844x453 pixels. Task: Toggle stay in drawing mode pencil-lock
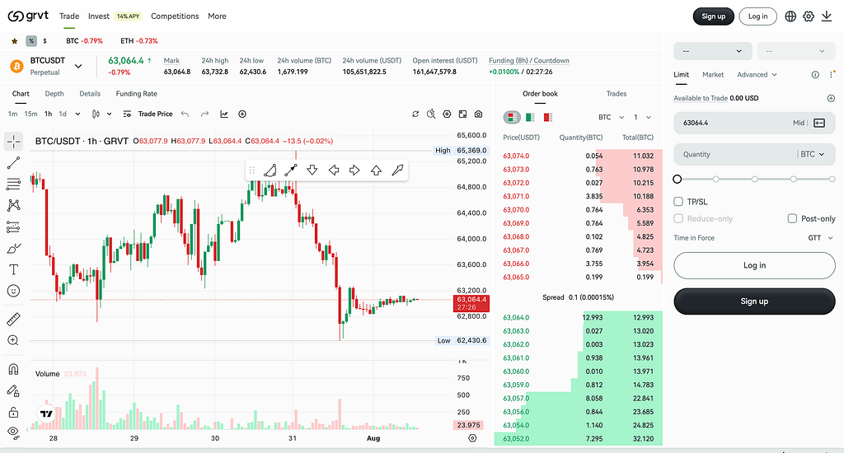(13, 390)
